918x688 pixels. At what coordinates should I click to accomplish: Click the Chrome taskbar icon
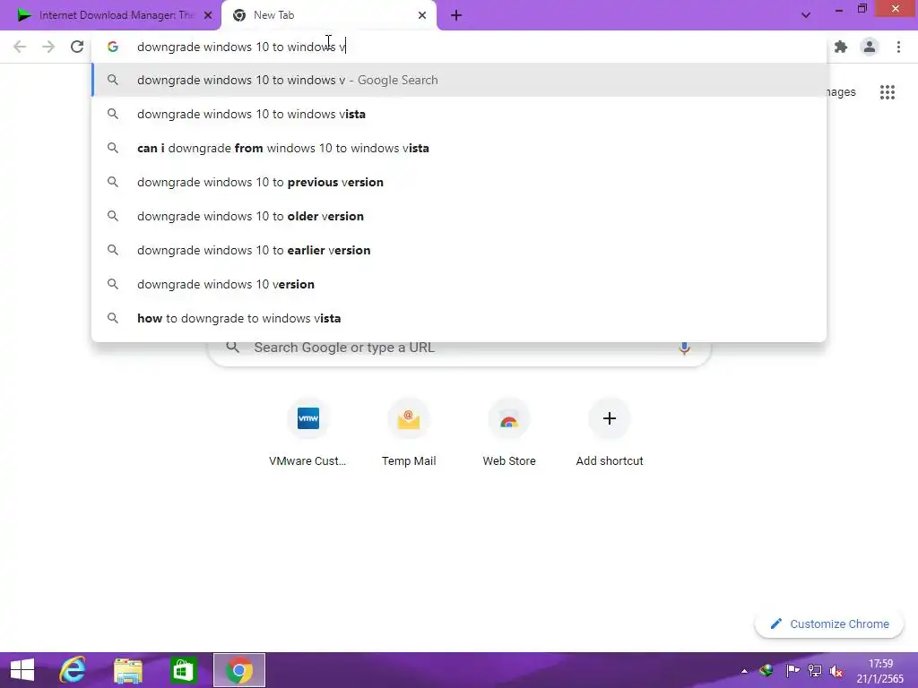click(x=238, y=670)
